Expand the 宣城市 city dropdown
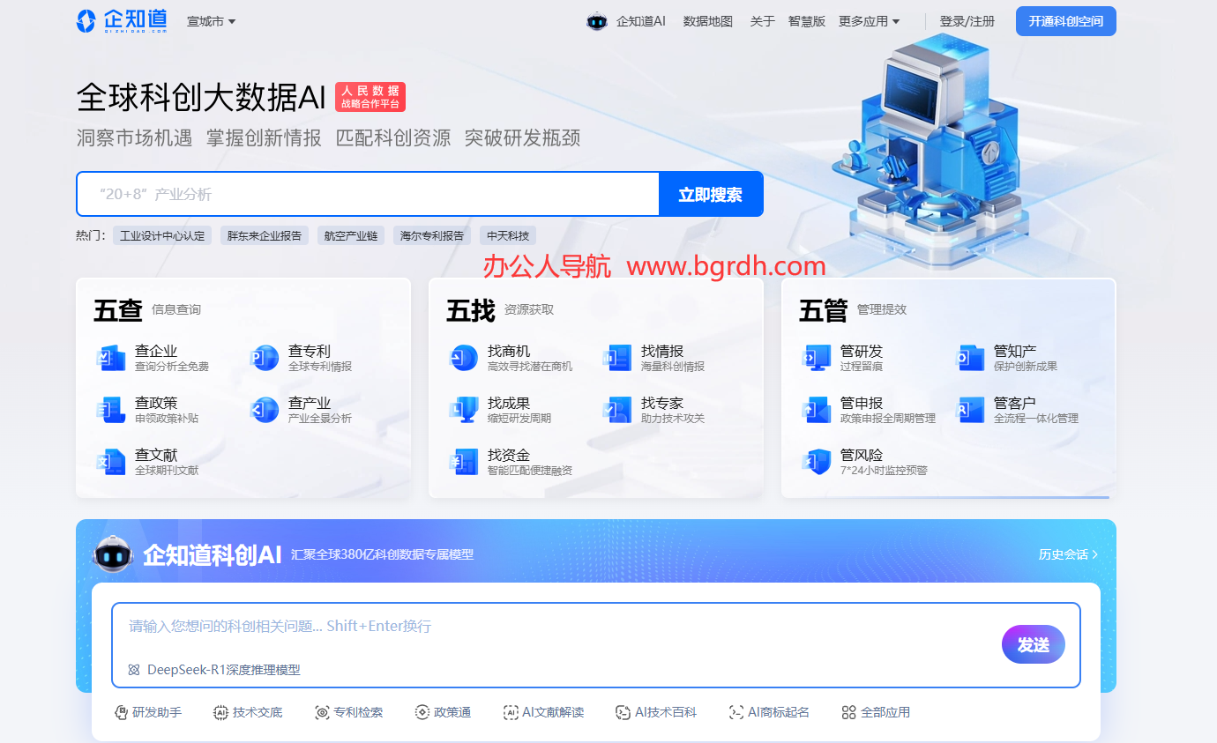This screenshot has width=1217, height=743. pyautogui.click(x=211, y=21)
